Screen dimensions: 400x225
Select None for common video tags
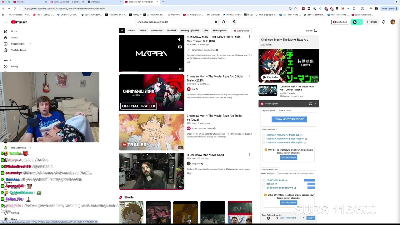click(x=272, y=173)
